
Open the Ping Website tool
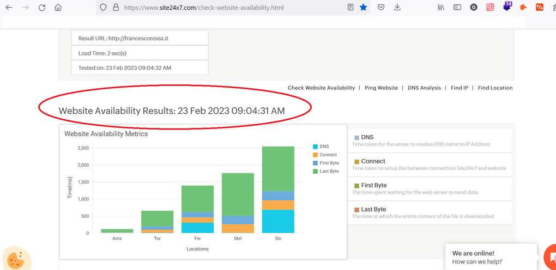(x=381, y=88)
